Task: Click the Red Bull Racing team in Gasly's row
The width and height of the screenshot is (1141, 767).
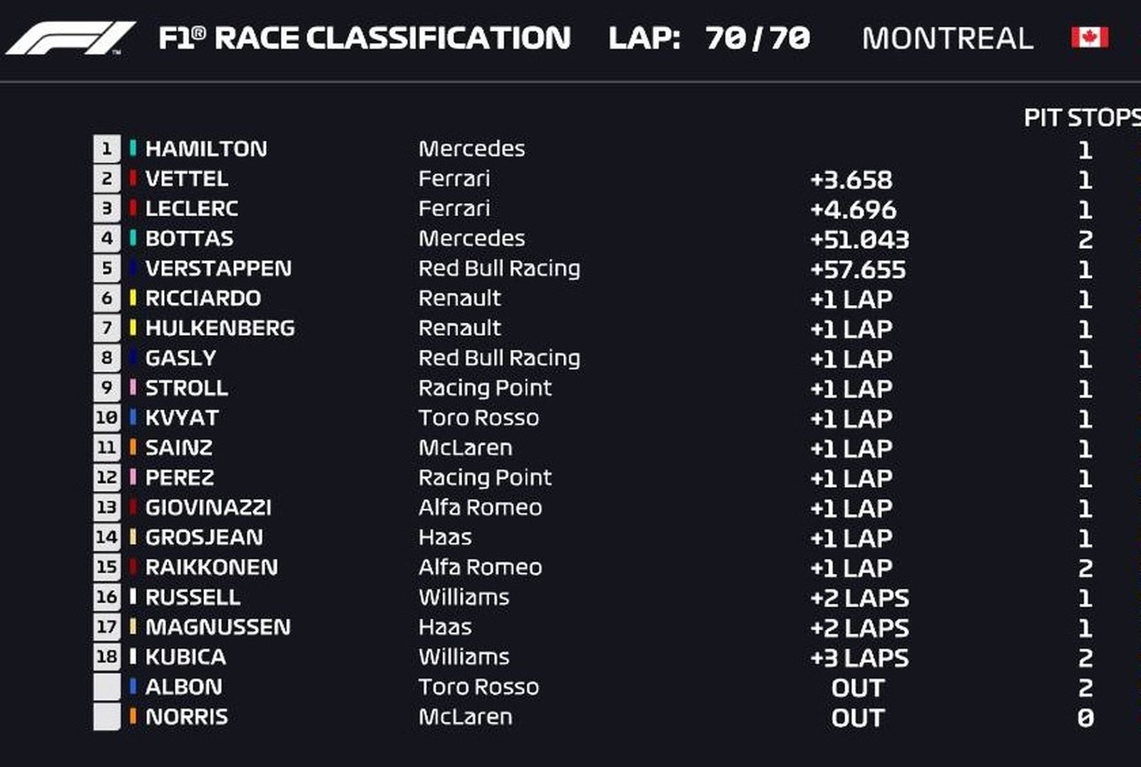Action: pyautogui.click(x=499, y=358)
